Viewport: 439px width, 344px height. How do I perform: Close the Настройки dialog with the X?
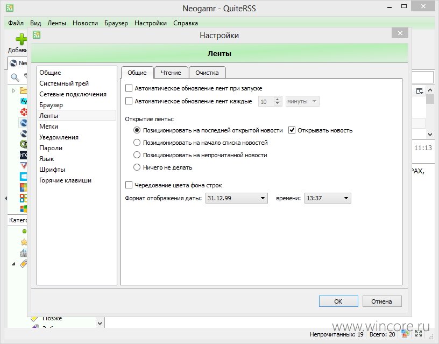[x=400, y=33]
